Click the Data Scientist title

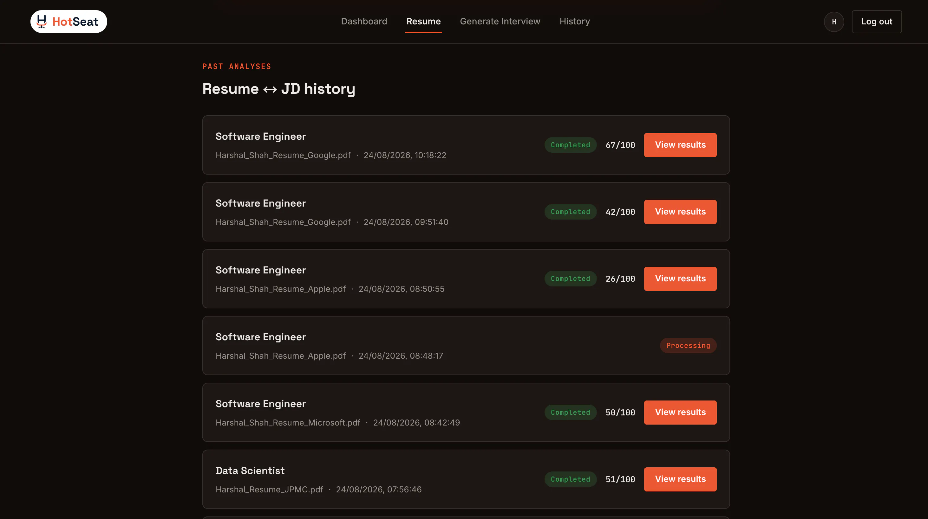tap(250, 471)
